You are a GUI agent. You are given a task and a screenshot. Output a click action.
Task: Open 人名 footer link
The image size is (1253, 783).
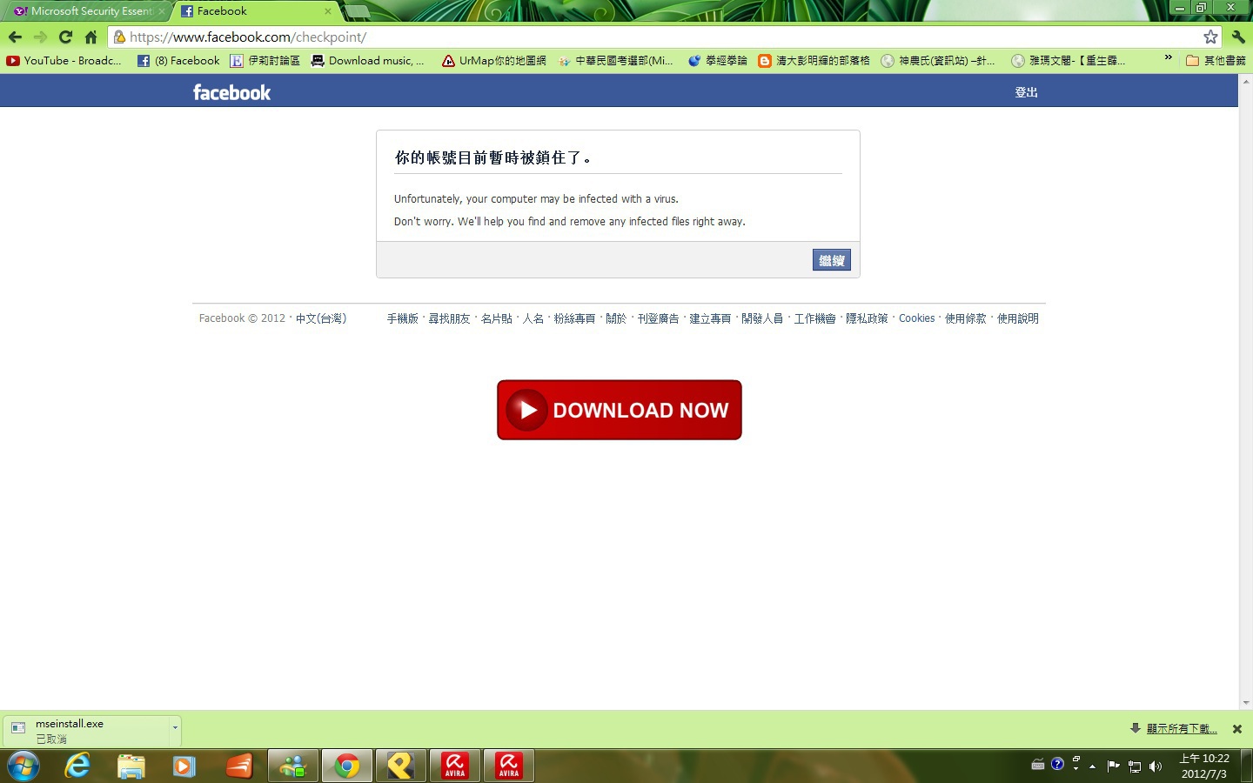point(533,318)
